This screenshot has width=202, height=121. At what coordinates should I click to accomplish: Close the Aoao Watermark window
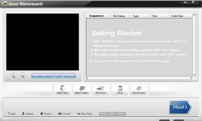pos(193,2)
